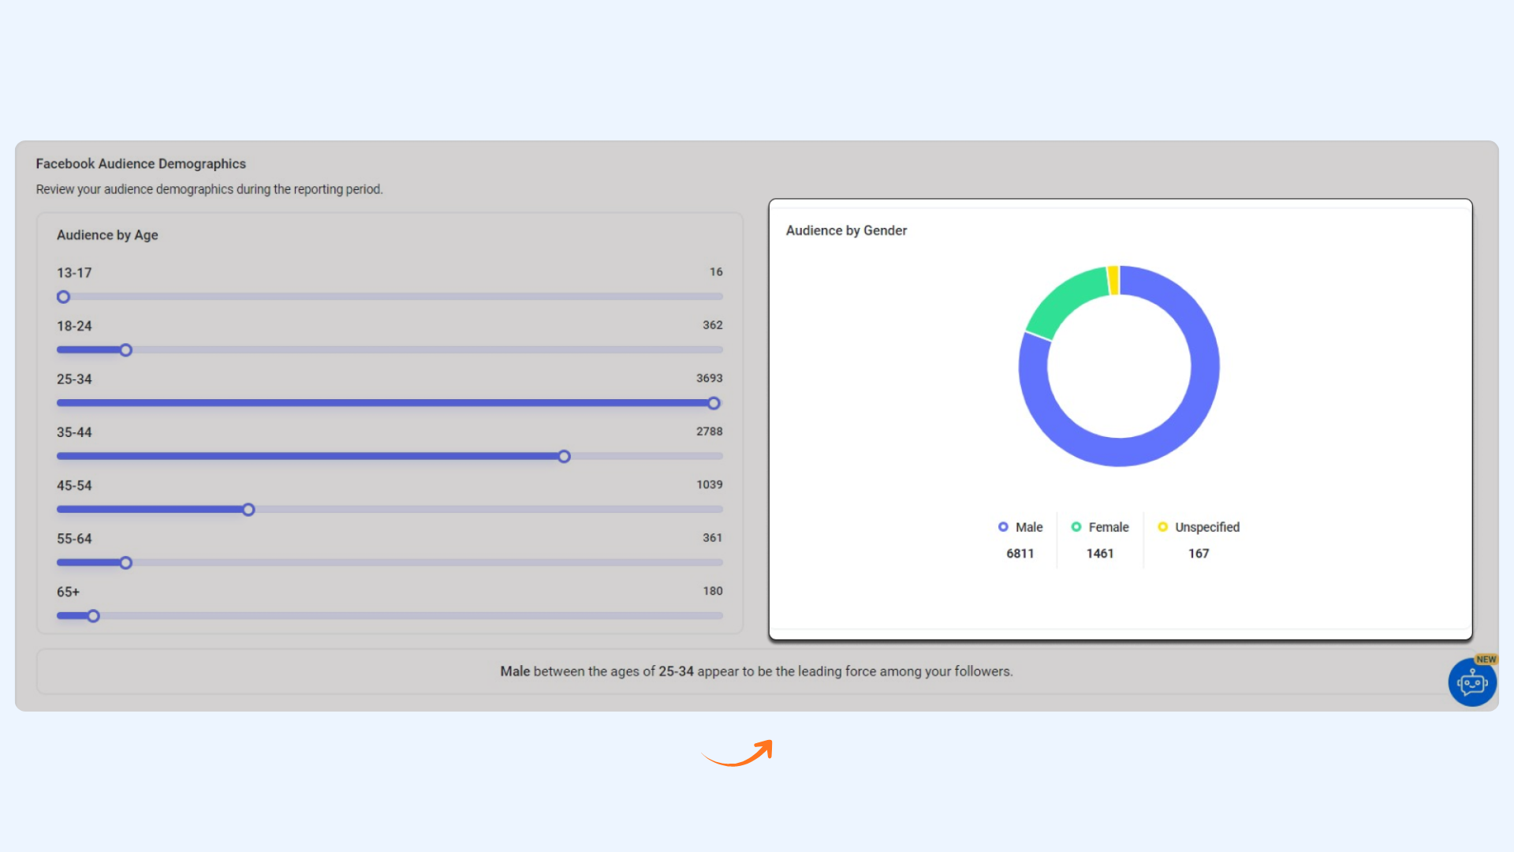This screenshot has height=852, width=1514.
Task: Click the Unspecified legend circle marker
Action: click(x=1162, y=527)
